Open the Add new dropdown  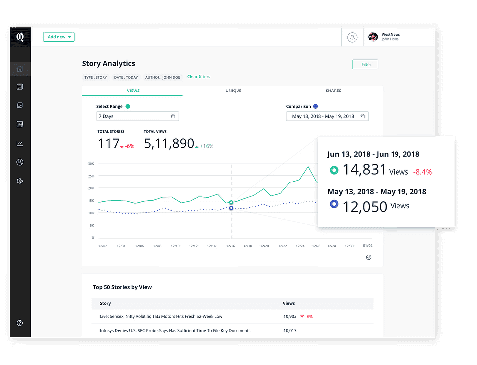tap(59, 37)
